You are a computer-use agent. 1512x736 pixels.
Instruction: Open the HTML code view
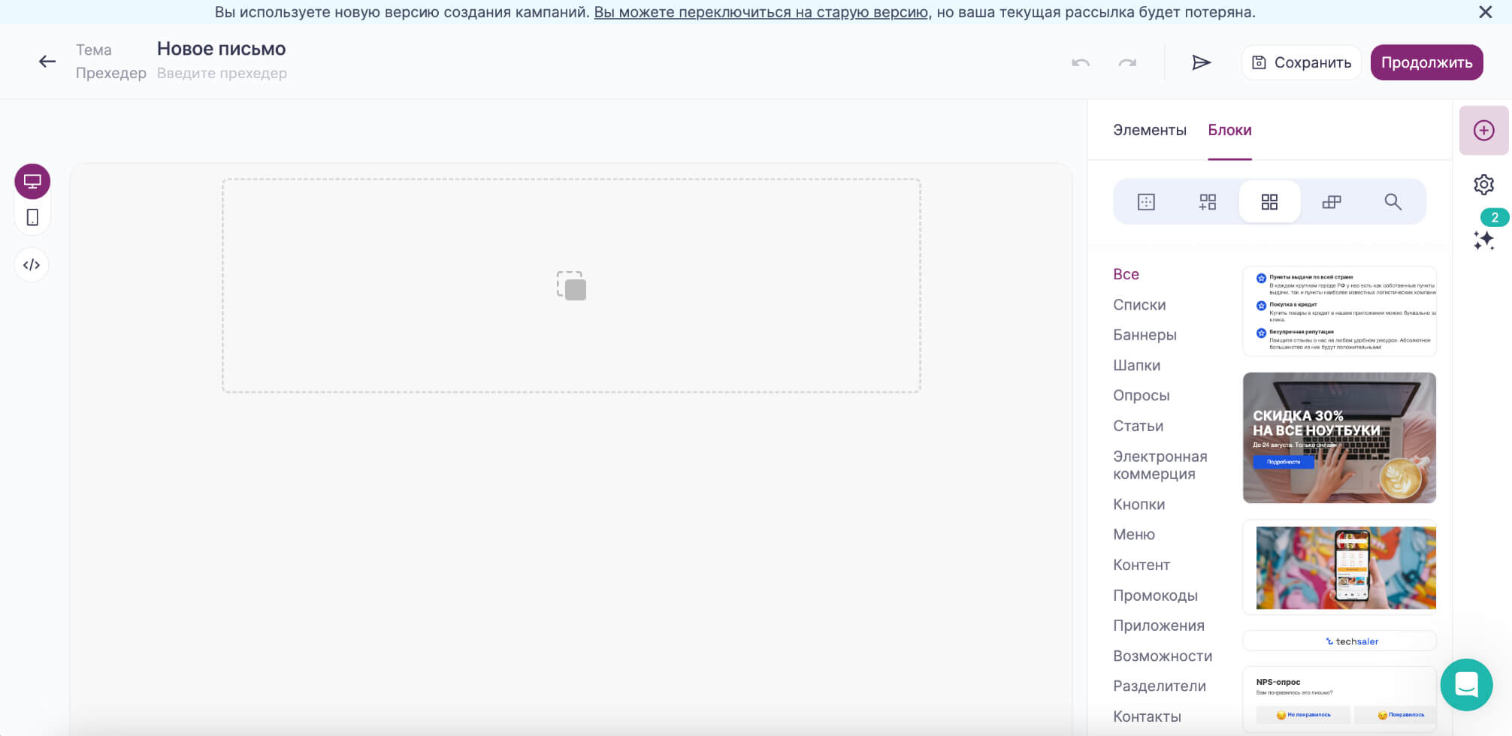(x=32, y=264)
